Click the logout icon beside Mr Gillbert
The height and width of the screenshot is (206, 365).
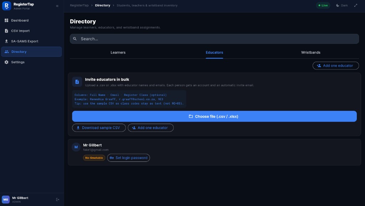pyautogui.click(x=57, y=200)
